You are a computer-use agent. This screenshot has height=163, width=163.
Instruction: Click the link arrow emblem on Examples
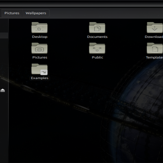point(44,72)
